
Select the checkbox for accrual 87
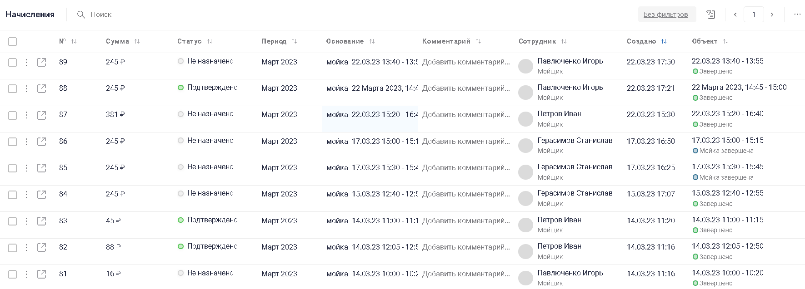tap(13, 115)
